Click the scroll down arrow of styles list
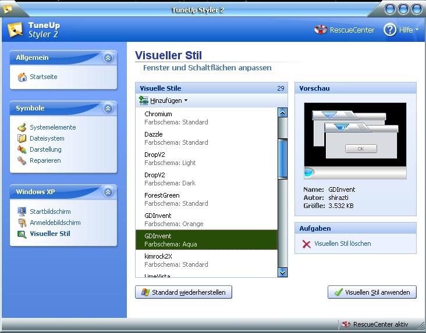The image size is (426, 333). tap(283, 272)
